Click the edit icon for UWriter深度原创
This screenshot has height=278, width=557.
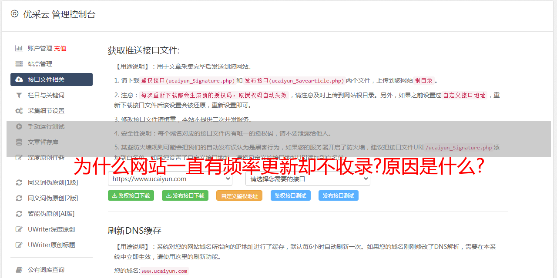19,229
